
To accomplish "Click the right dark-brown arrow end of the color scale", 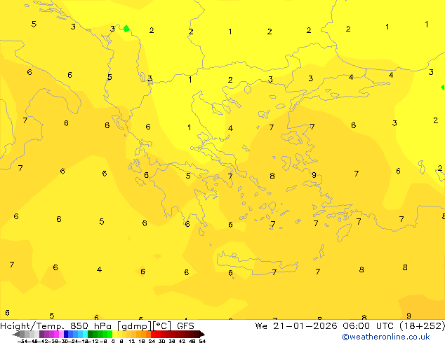I will (201, 334).
